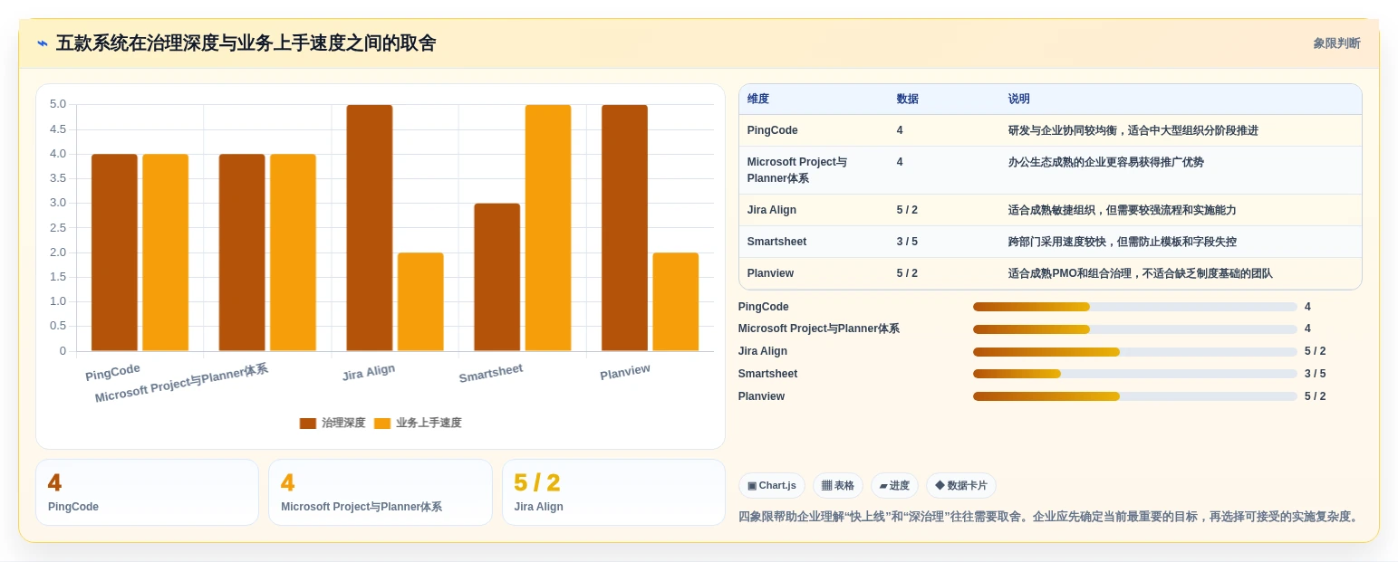The height and width of the screenshot is (562, 1398).
Task: Click Smartsheet 业务上手速度 bar
Action: [x=548, y=228]
